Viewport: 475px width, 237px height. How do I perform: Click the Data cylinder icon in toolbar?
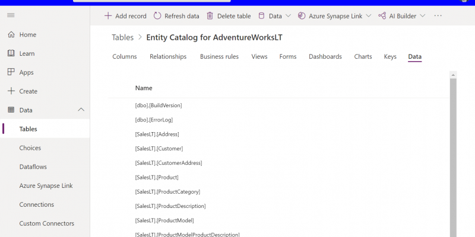pyautogui.click(x=261, y=16)
